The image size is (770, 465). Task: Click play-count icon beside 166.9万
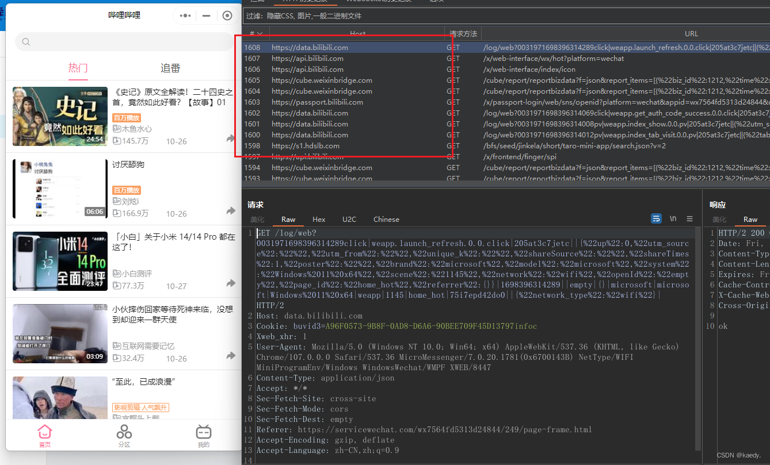pyautogui.click(x=116, y=213)
